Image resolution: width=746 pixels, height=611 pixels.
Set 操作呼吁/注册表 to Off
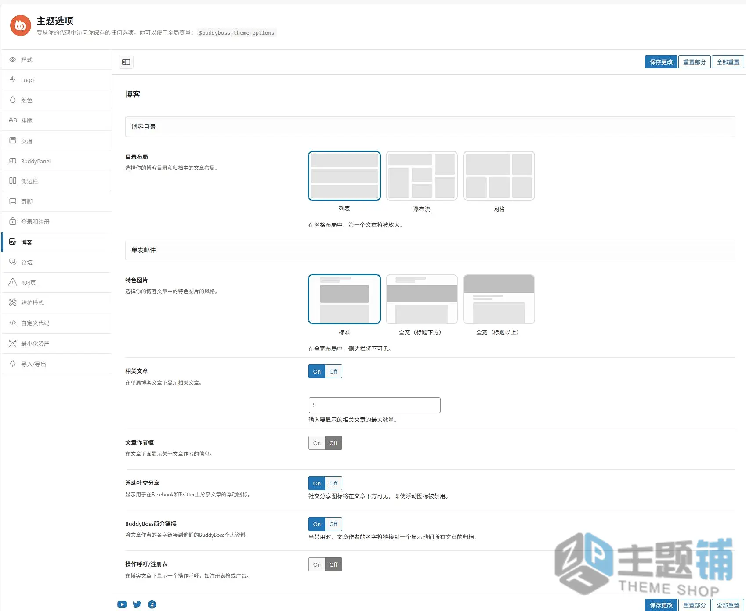[333, 564]
